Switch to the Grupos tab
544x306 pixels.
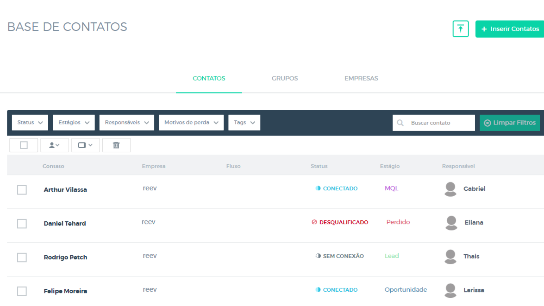pyautogui.click(x=285, y=79)
